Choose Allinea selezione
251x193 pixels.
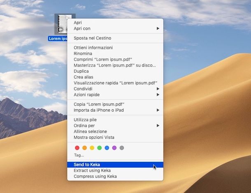[x=115, y=131]
